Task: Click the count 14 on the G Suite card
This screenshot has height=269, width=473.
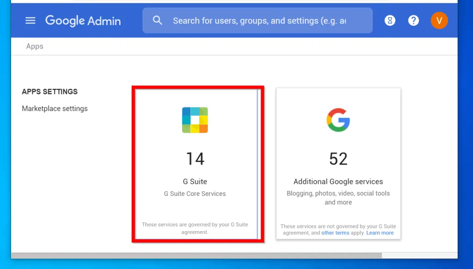Action: (195, 159)
